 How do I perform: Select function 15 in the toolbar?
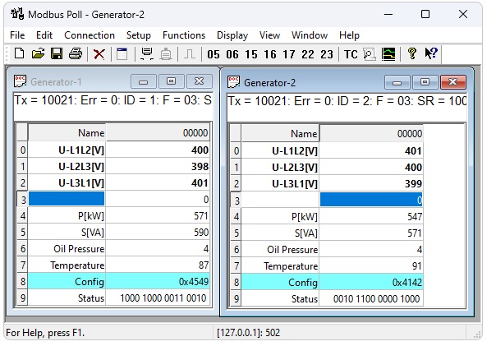point(251,54)
